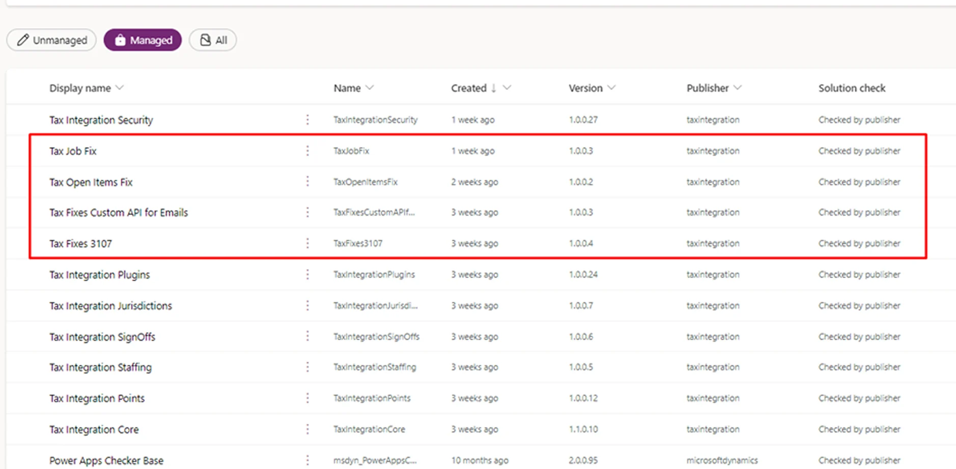The height and width of the screenshot is (469, 956).
Task: Select the Managed solutions filter
Action: [143, 40]
